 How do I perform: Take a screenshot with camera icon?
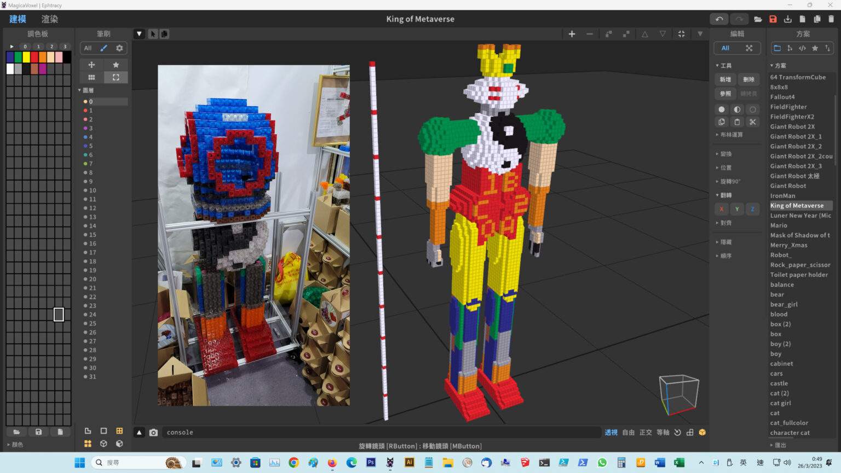(x=153, y=432)
